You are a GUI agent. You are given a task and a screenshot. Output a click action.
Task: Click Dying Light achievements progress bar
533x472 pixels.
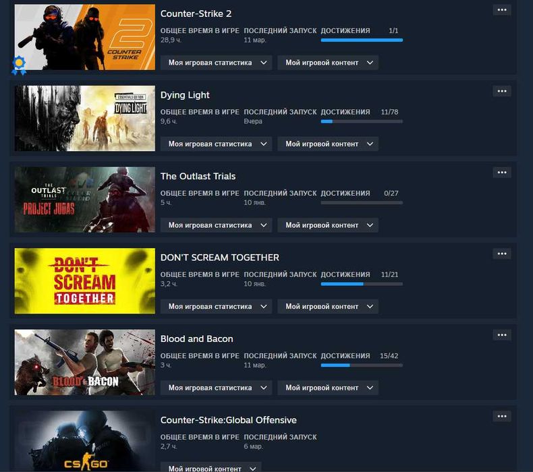pos(362,121)
